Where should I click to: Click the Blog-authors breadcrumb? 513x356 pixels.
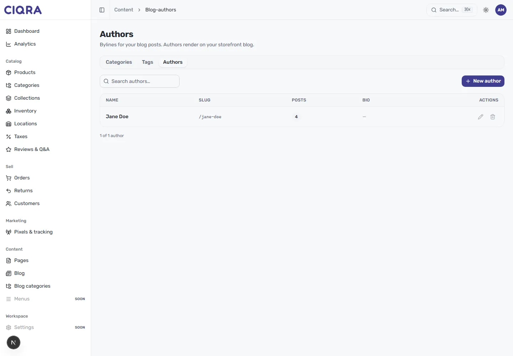tap(161, 10)
